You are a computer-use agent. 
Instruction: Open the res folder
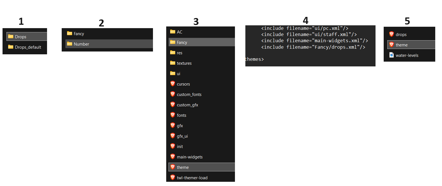[x=202, y=53]
